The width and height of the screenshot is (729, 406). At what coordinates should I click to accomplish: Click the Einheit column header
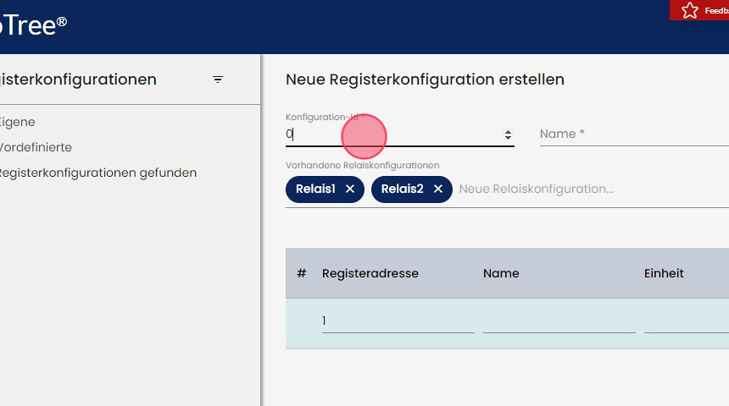pyautogui.click(x=664, y=273)
